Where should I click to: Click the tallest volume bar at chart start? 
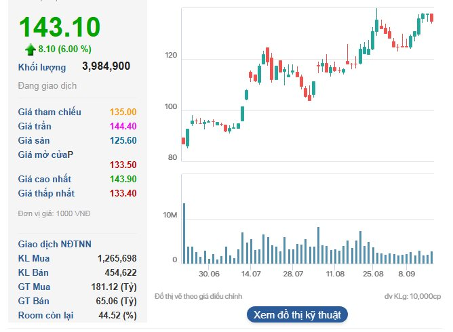tap(183, 233)
